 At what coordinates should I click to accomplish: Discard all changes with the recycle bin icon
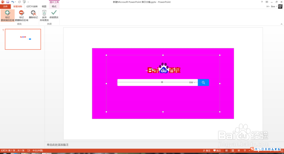44,16
